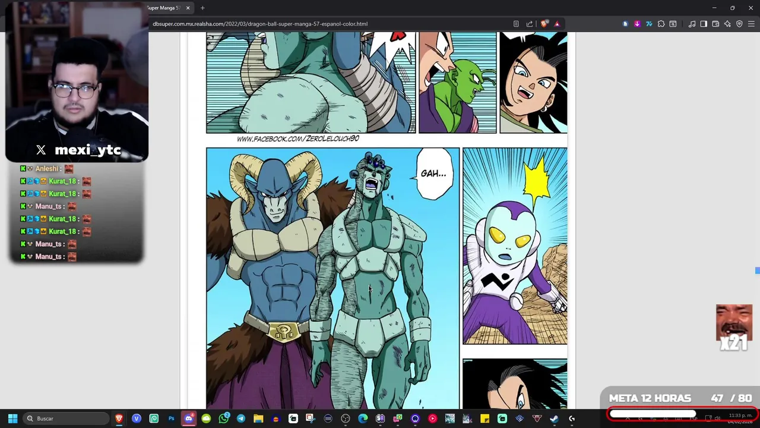Open OBS Studio from the taskbar
Image resolution: width=760 pixels, height=428 pixels.
pos(346,418)
